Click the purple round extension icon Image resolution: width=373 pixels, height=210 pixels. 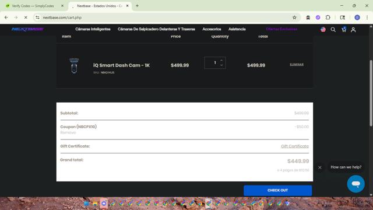tap(318, 17)
